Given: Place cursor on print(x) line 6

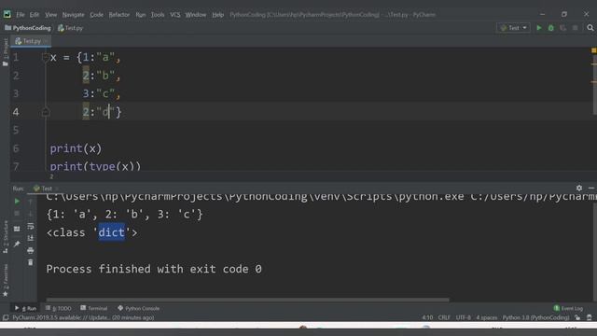Looking at the screenshot, I should click(76, 148).
